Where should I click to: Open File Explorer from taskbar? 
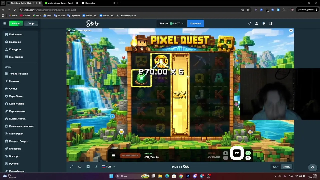(x=160, y=176)
